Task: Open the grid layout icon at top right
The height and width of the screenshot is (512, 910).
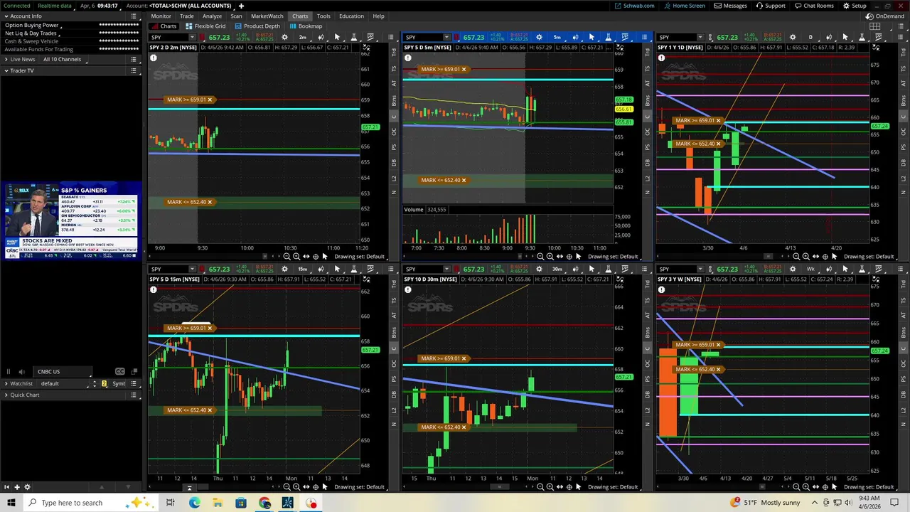Action: [875, 26]
